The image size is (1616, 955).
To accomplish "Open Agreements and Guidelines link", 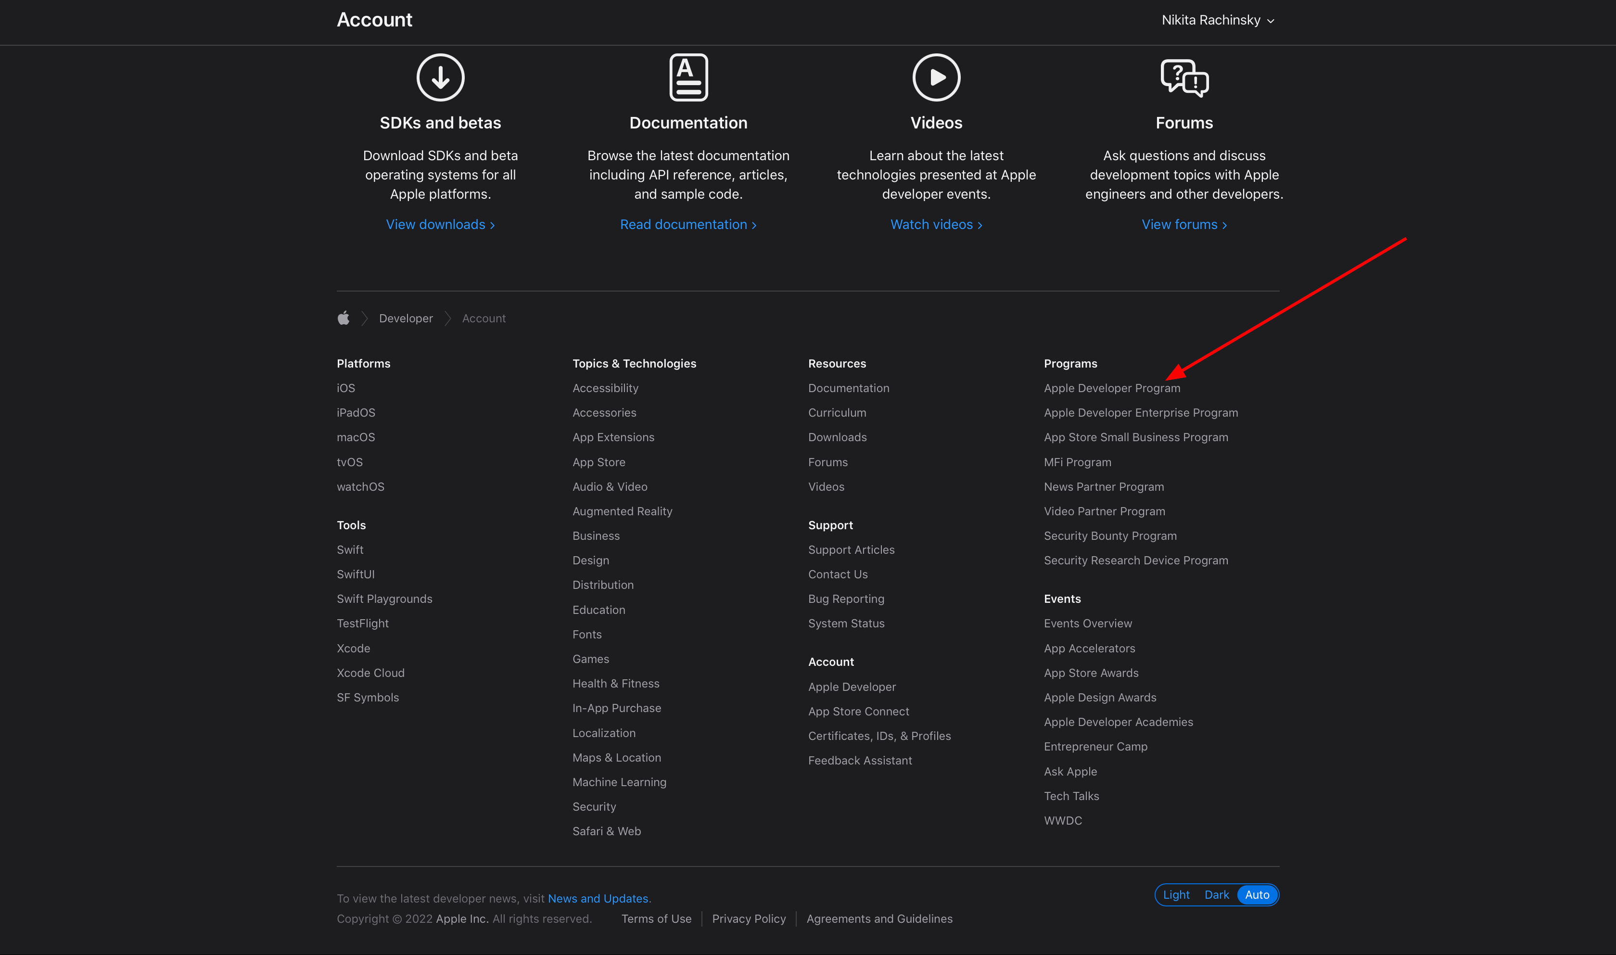I will (879, 918).
